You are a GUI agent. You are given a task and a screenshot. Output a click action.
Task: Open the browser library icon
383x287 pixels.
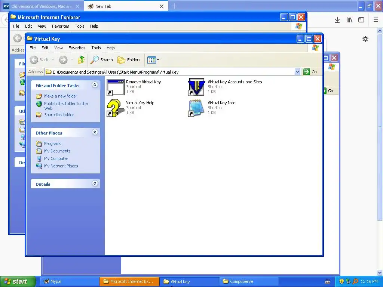(349, 20)
